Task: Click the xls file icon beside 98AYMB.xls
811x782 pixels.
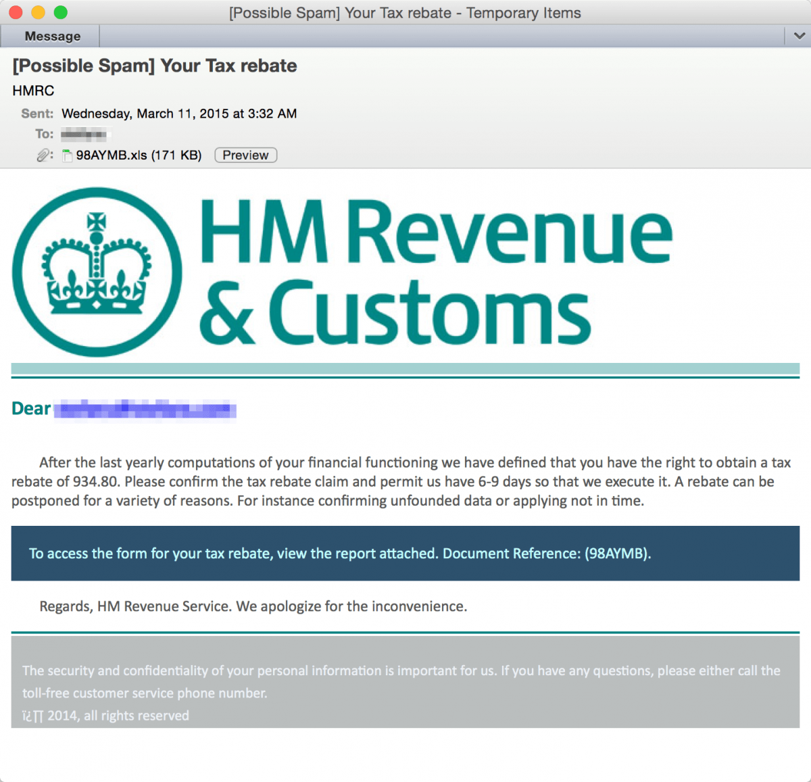Action: (67, 155)
